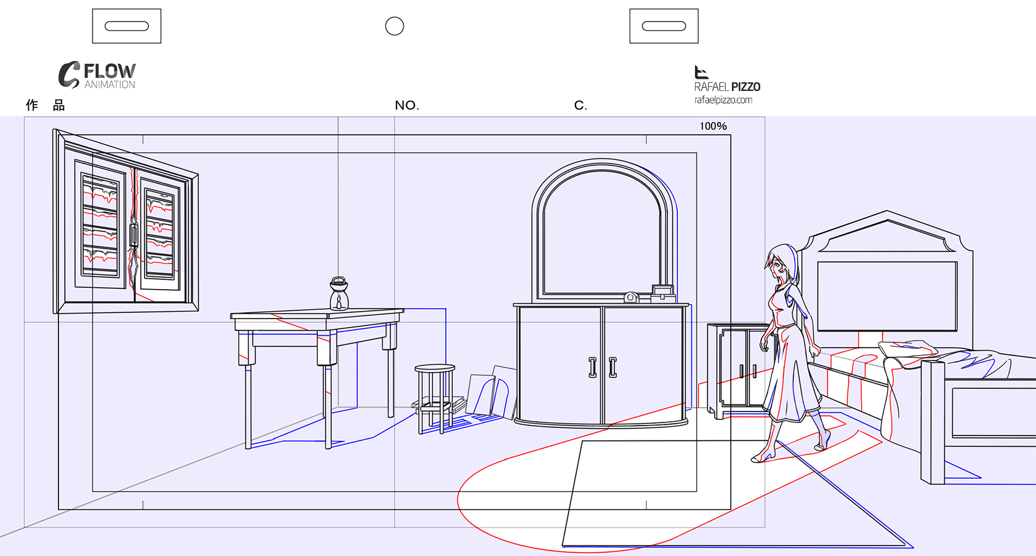
Task: Click the shuttered window on the wall
Action: 126,221
